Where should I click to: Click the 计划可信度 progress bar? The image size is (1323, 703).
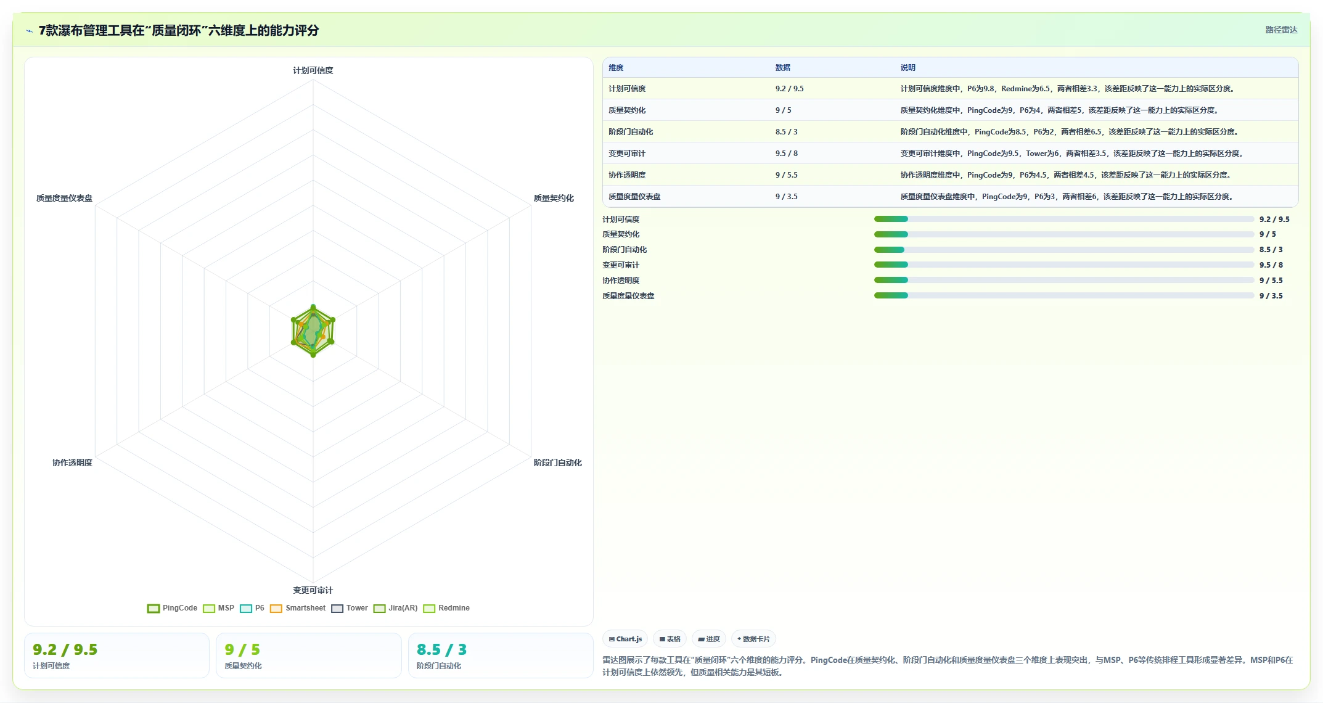click(x=1064, y=219)
